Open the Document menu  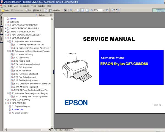(24, 6)
